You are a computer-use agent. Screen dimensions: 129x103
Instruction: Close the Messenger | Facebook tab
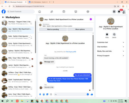point(26,2)
